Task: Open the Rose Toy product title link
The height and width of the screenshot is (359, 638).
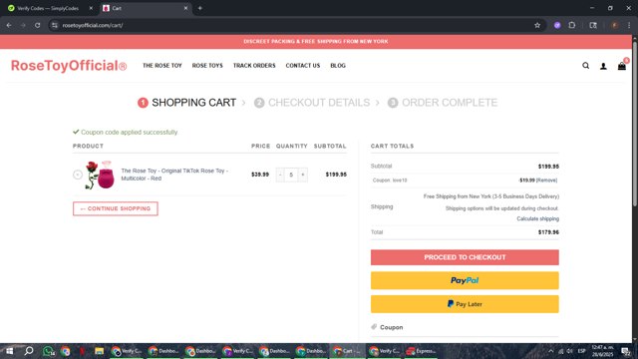Action: click(174, 175)
